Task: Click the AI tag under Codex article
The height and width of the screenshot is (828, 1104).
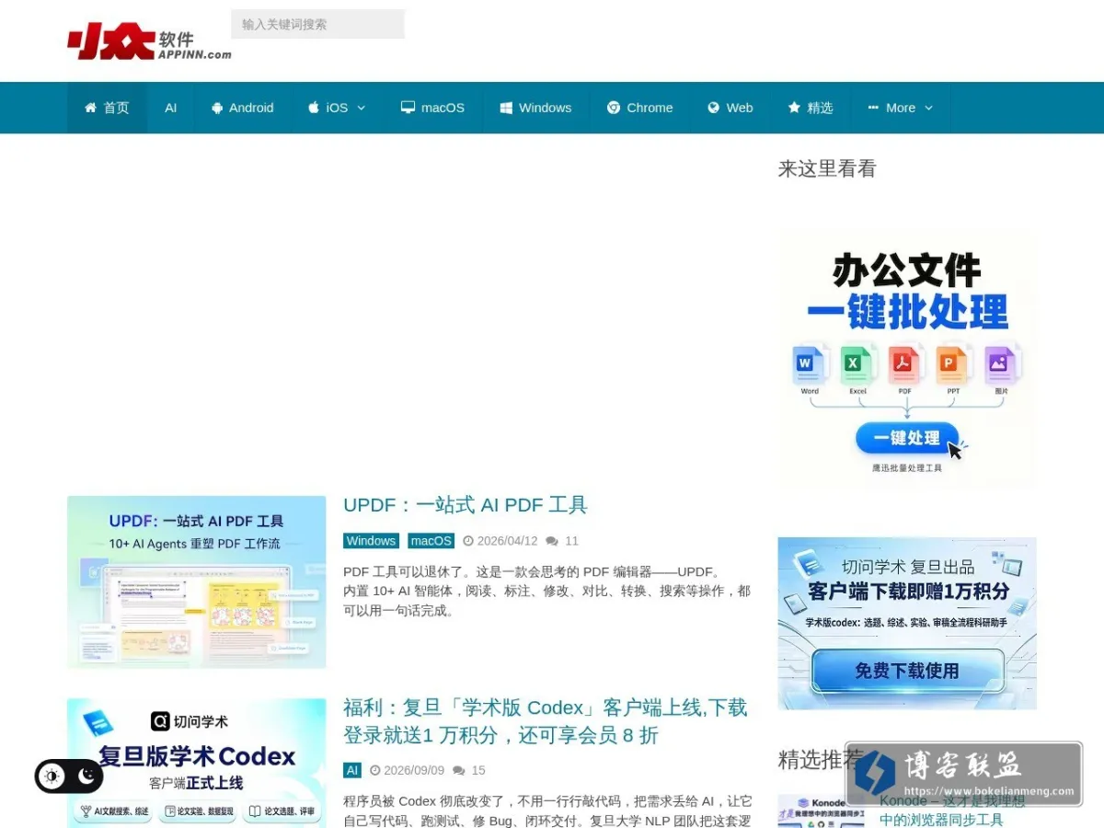Action: [352, 770]
